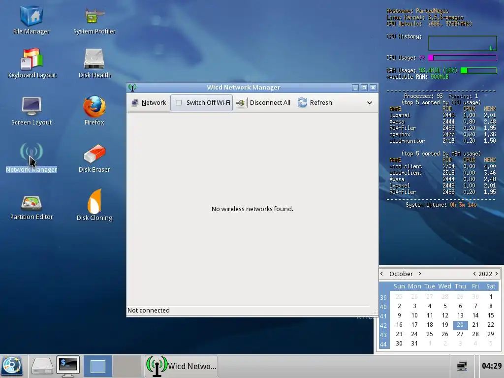Select October 1 in the calendar
The width and height of the screenshot is (504, 378).
pyautogui.click(x=491, y=297)
